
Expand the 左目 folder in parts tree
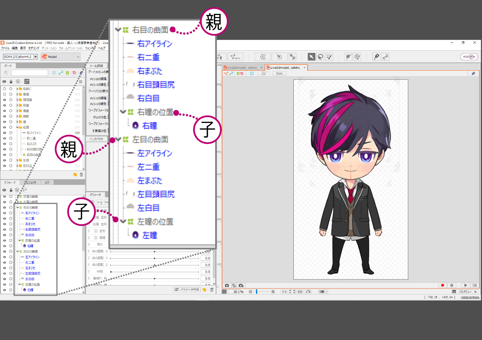point(17,160)
